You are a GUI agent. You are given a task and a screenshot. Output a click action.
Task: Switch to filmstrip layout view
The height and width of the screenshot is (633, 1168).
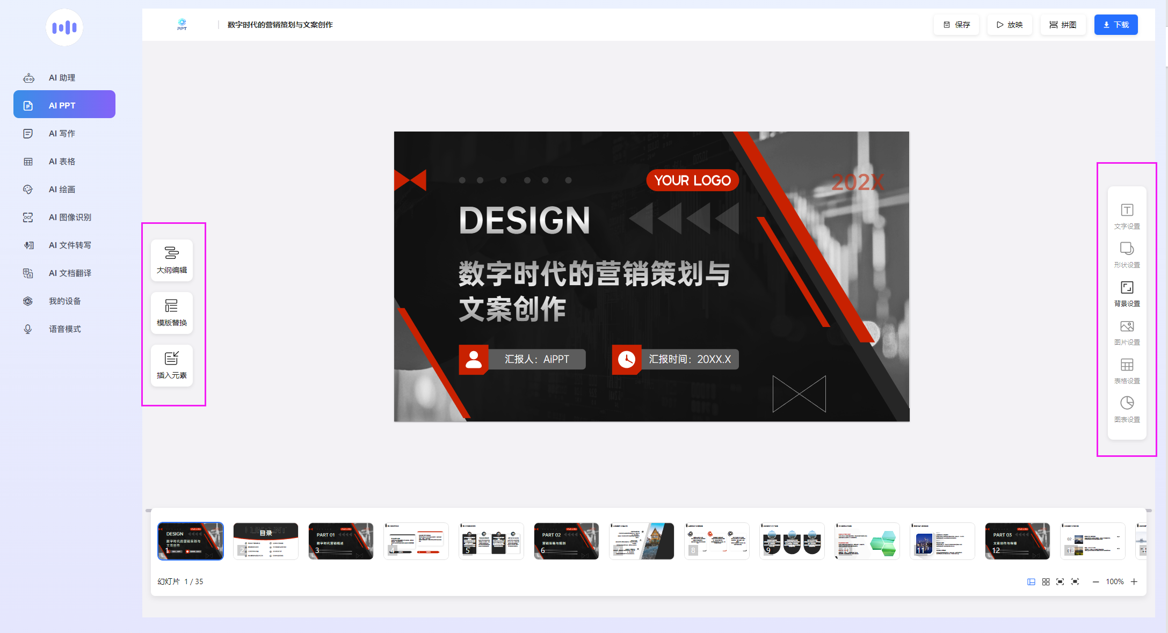coord(1031,581)
